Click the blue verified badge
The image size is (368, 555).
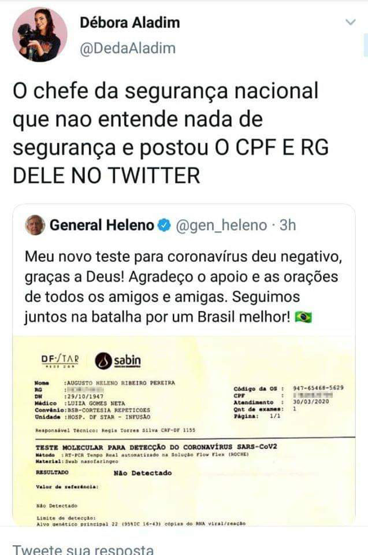pos(164,225)
